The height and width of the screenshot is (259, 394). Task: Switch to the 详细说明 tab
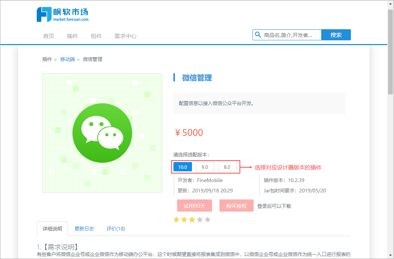click(x=52, y=229)
